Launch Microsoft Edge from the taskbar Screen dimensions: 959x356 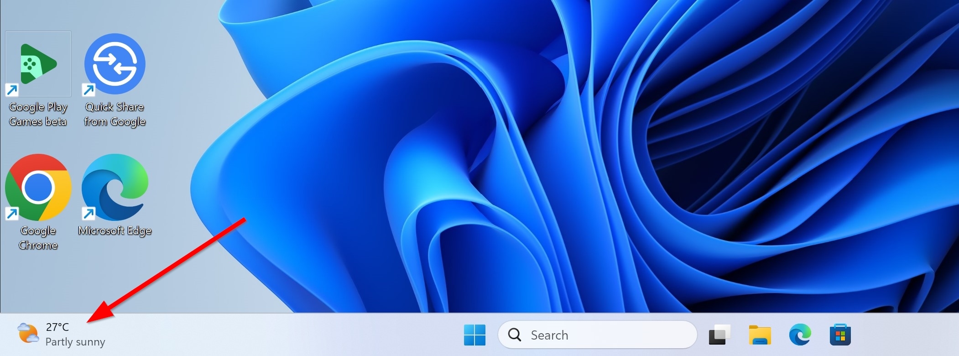[800, 335]
